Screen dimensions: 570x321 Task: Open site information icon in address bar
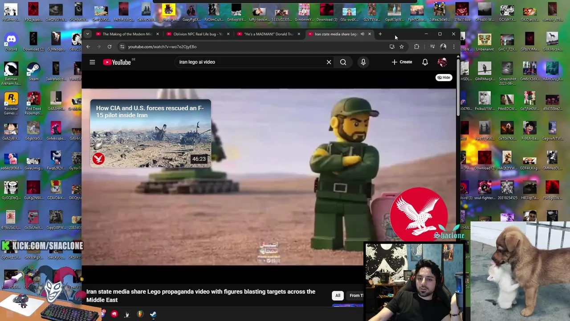(122, 46)
